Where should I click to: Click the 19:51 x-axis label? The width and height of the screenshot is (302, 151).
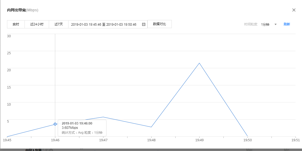[296, 140]
